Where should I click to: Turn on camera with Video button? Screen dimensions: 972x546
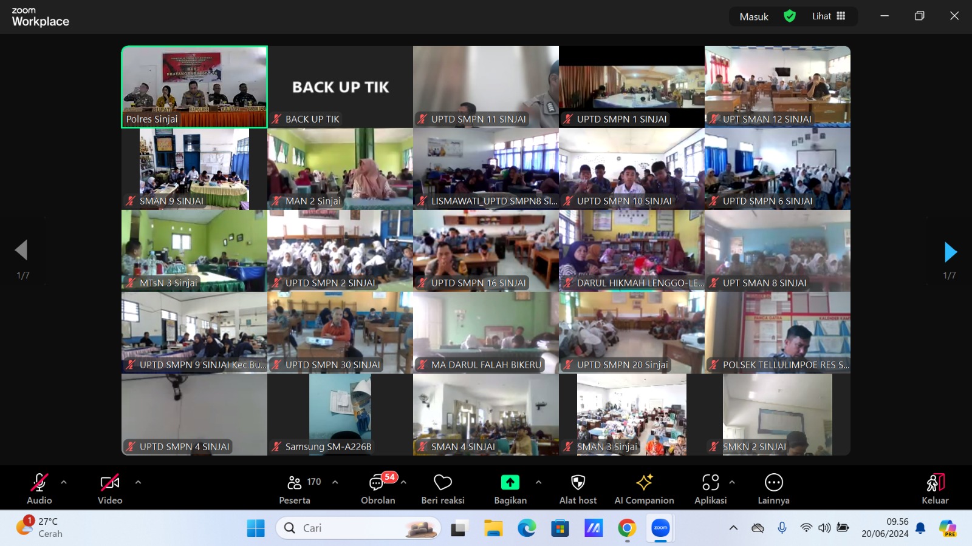(x=110, y=488)
